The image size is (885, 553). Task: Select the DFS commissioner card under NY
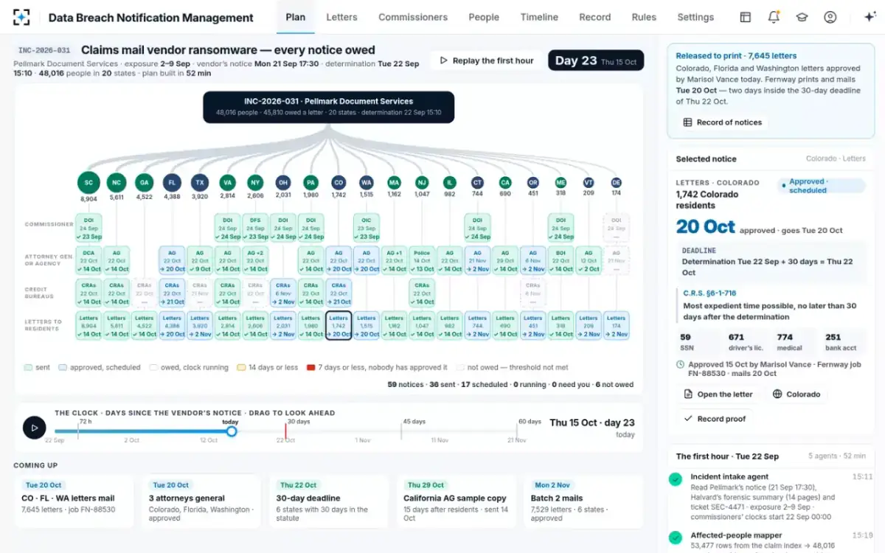click(255, 228)
